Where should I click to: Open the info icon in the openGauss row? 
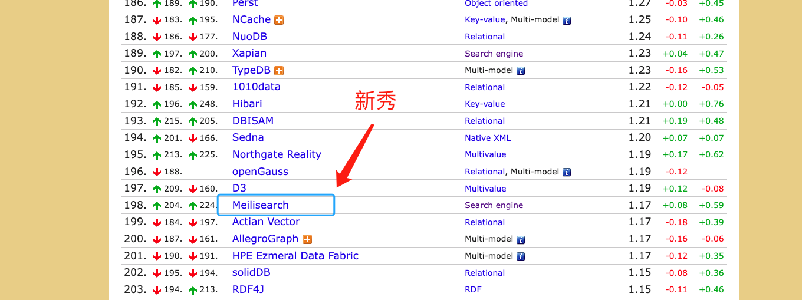567,172
